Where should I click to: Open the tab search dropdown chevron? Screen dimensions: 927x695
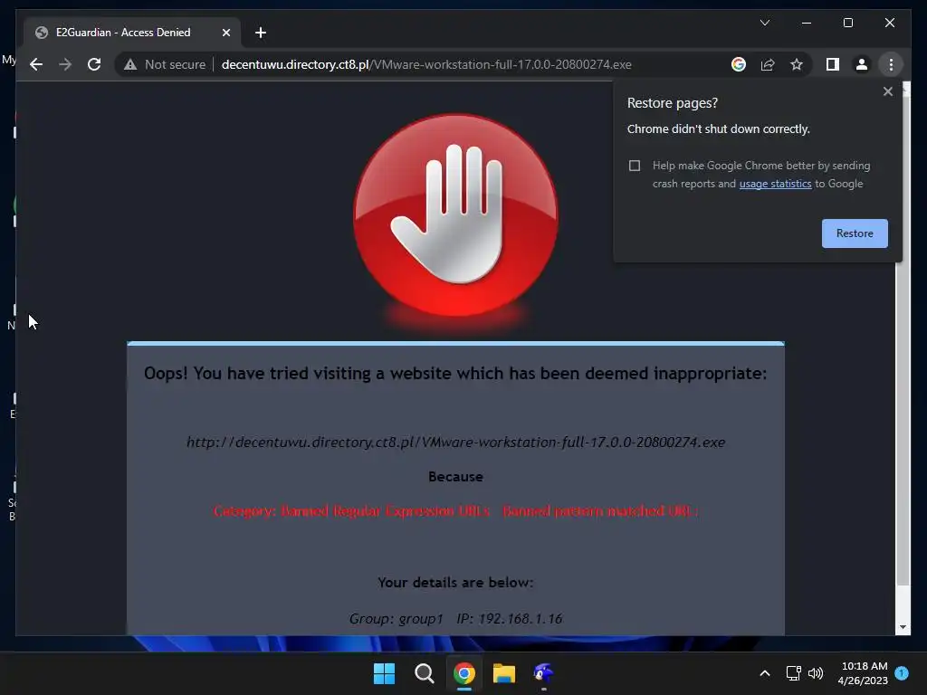click(x=764, y=23)
